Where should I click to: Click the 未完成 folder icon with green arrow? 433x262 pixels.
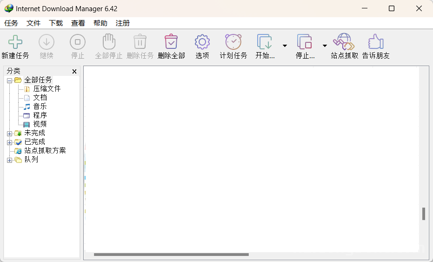tap(18, 133)
